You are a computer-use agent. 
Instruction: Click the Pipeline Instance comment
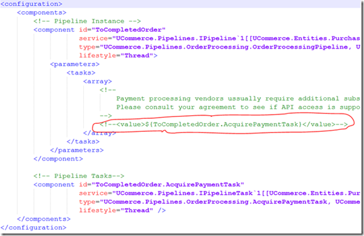click(x=87, y=21)
